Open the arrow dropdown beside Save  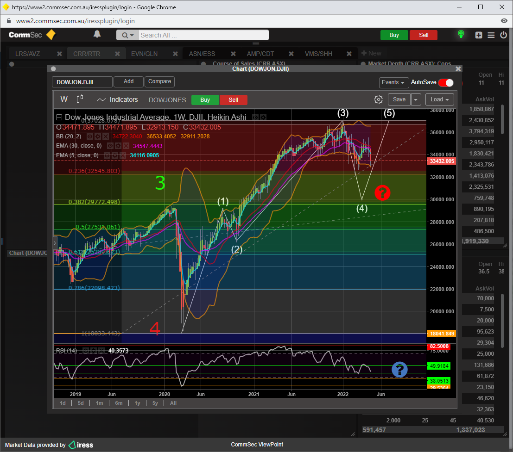point(416,99)
